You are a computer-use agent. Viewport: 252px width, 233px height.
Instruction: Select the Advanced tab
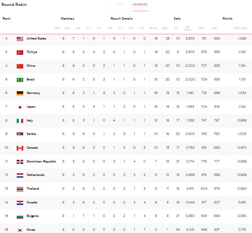point(140,5)
